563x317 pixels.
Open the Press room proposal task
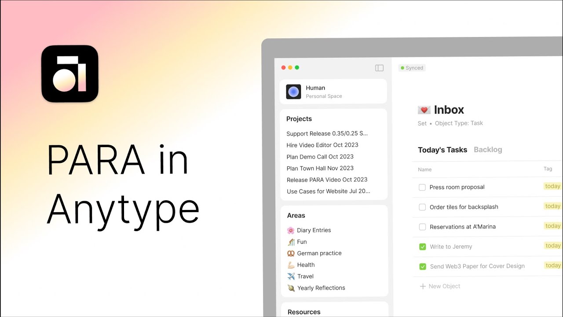[457, 187]
